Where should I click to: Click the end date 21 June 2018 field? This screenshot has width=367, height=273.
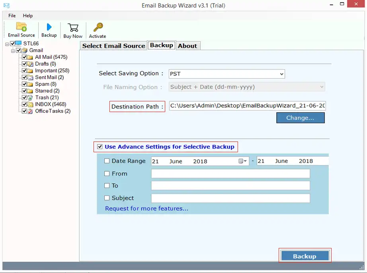[293, 161]
